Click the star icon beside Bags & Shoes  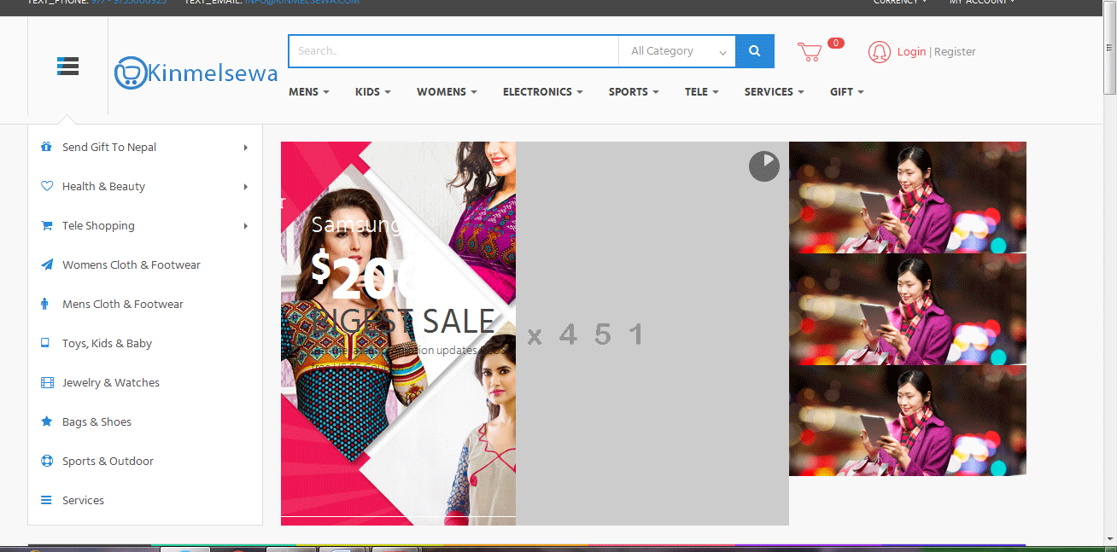47,421
